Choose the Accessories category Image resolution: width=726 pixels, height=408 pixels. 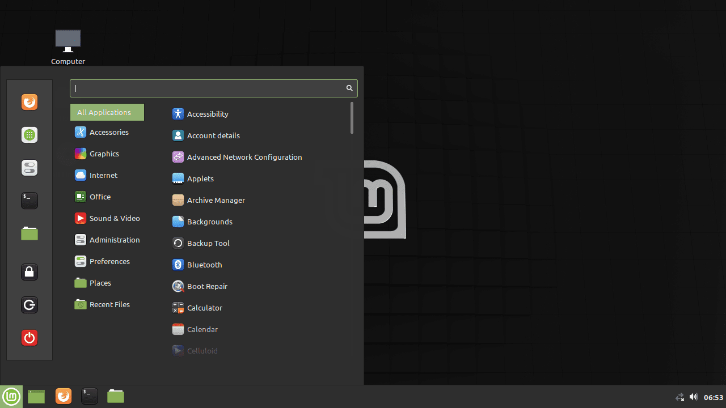[108, 132]
